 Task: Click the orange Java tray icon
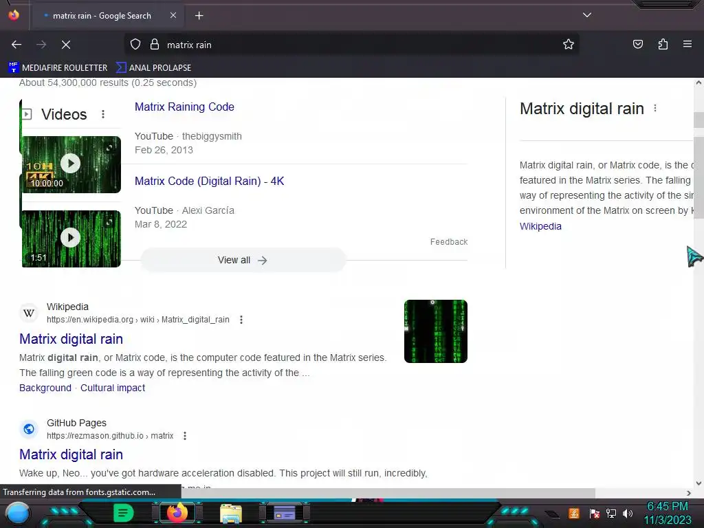pos(574,513)
